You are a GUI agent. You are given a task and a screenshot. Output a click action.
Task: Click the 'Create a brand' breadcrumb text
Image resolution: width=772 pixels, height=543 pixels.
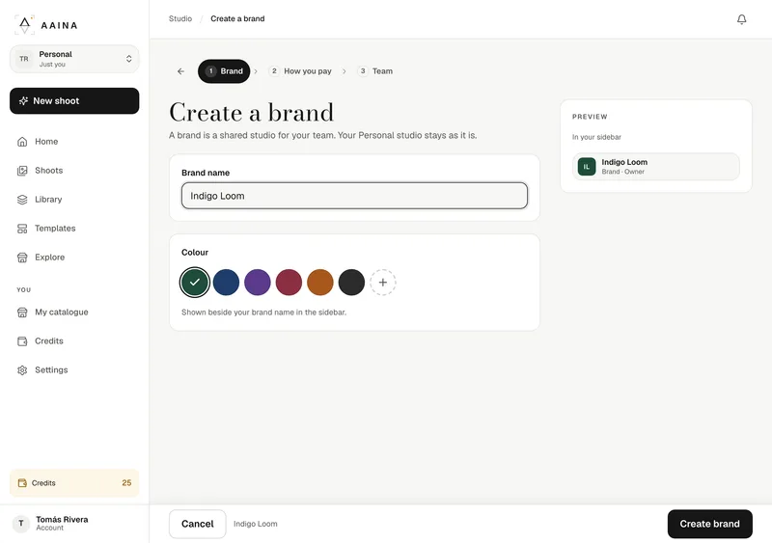click(237, 18)
